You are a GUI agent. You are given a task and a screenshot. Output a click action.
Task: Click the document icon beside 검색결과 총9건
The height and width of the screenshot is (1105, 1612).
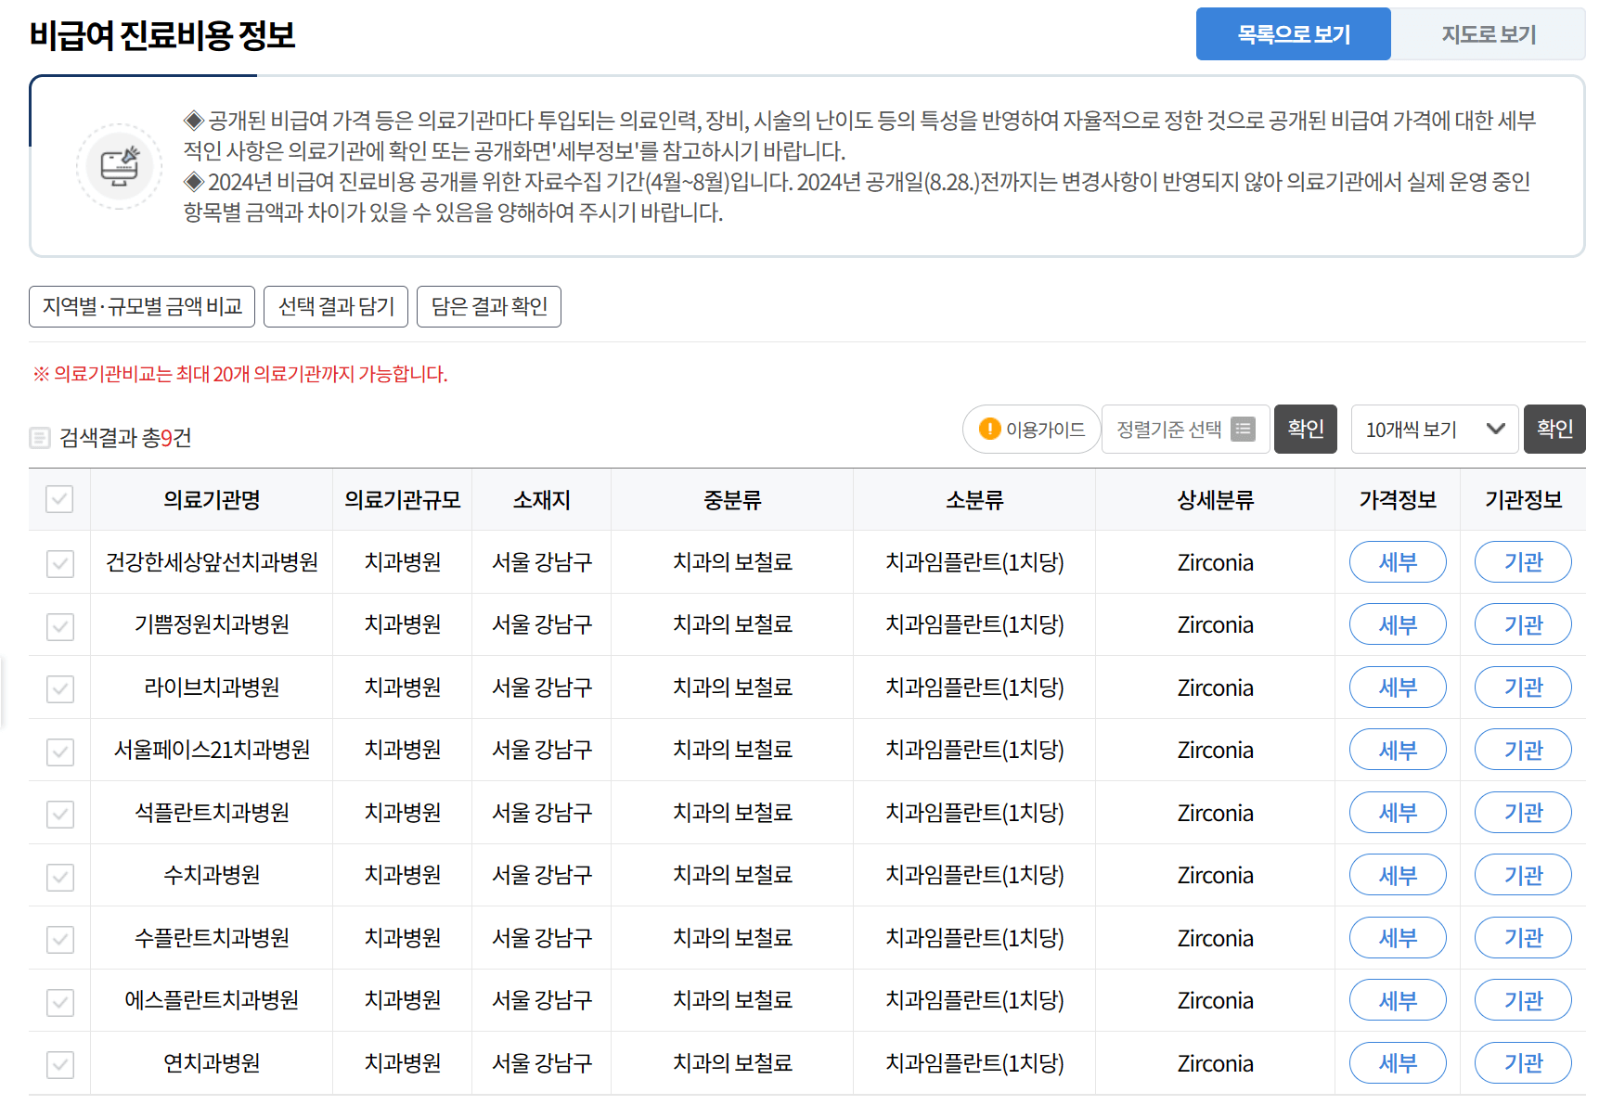39,437
